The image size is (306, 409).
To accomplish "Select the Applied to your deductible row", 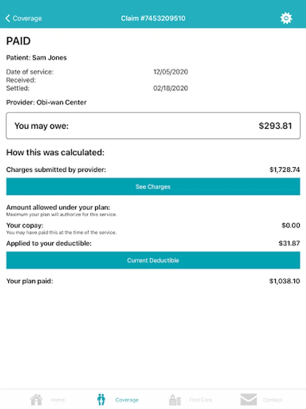I will click(153, 243).
